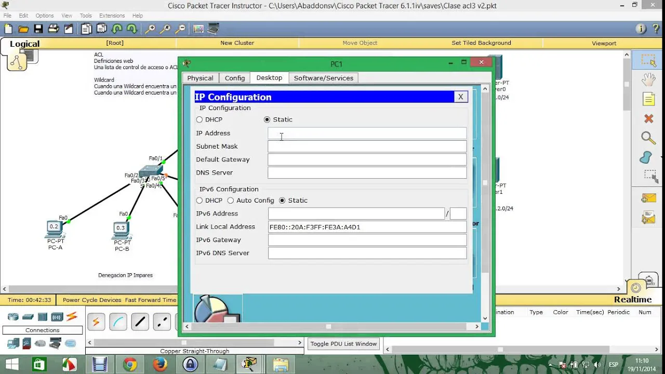
Task: Choose the Console cable connection
Action: coord(118,322)
